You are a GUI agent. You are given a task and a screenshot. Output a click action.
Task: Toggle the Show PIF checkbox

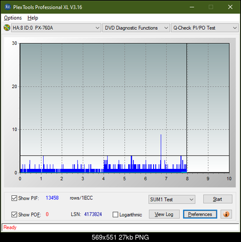click(14, 198)
